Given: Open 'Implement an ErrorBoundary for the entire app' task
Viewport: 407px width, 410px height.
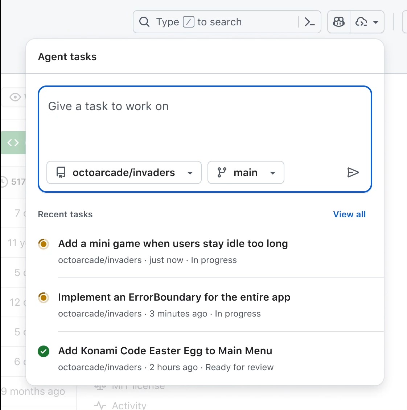Looking at the screenshot, I should click(174, 297).
